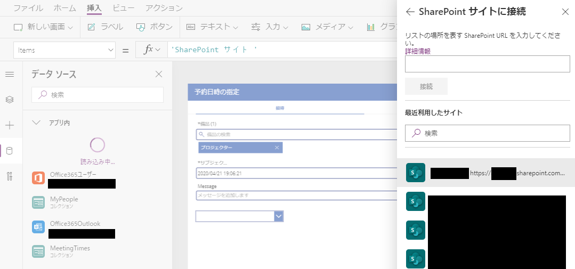The width and height of the screenshot is (575, 269).
Task: Click the 備品の検索 search box
Action: pos(296,134)
